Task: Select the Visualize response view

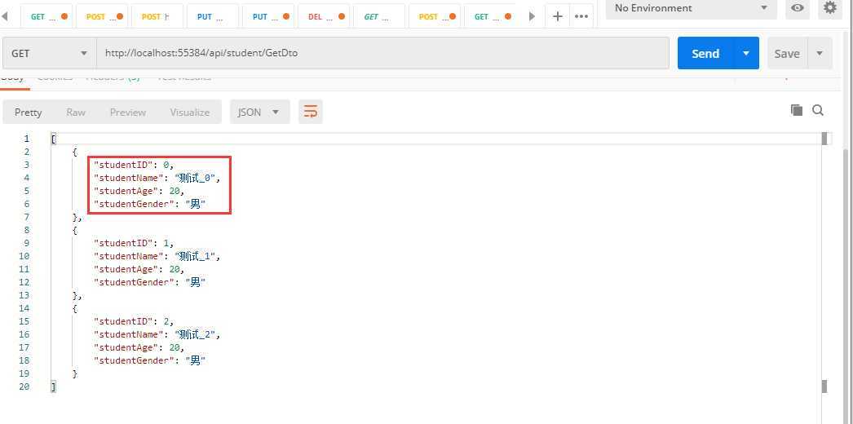Action: [x=189, y=112]
